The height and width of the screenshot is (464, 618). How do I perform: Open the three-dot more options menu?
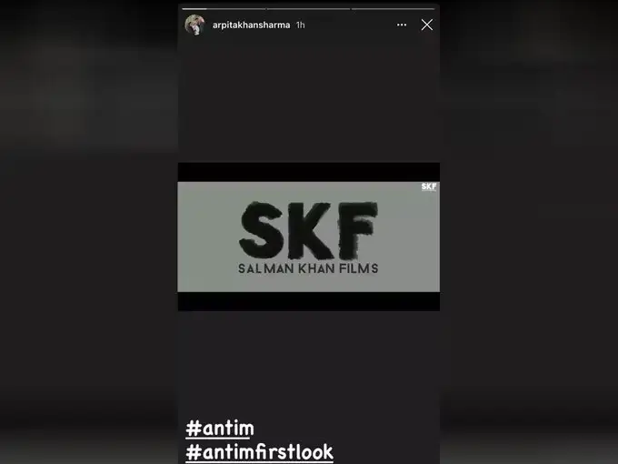coord(402,25)
